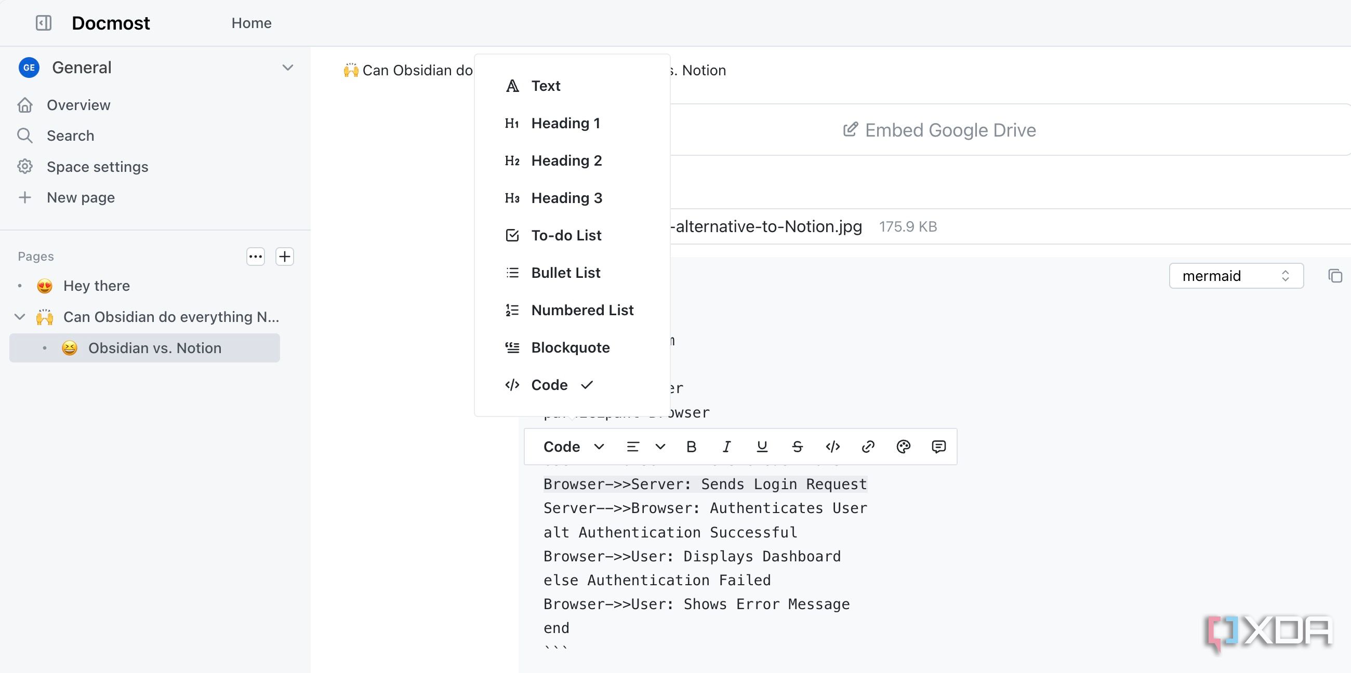This screenshot has width=1351, height=673.
Task: Toggle italic formatting
Action: pos(726,447)
